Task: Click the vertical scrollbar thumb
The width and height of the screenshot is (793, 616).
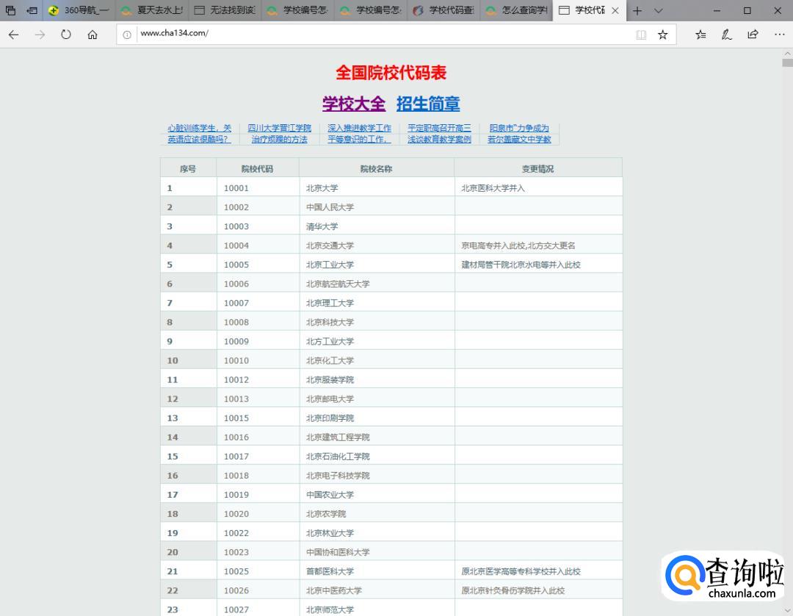Action: [x=787, y=62]
